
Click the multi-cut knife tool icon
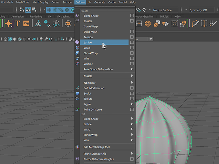[x=195, y=23]
